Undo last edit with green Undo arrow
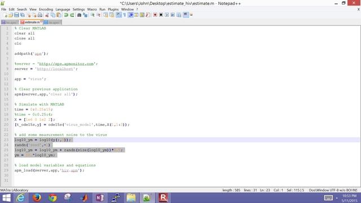Image resolution: width=361 pixels, height=203 pixels. pyautogui.click(x=66, y=15)
